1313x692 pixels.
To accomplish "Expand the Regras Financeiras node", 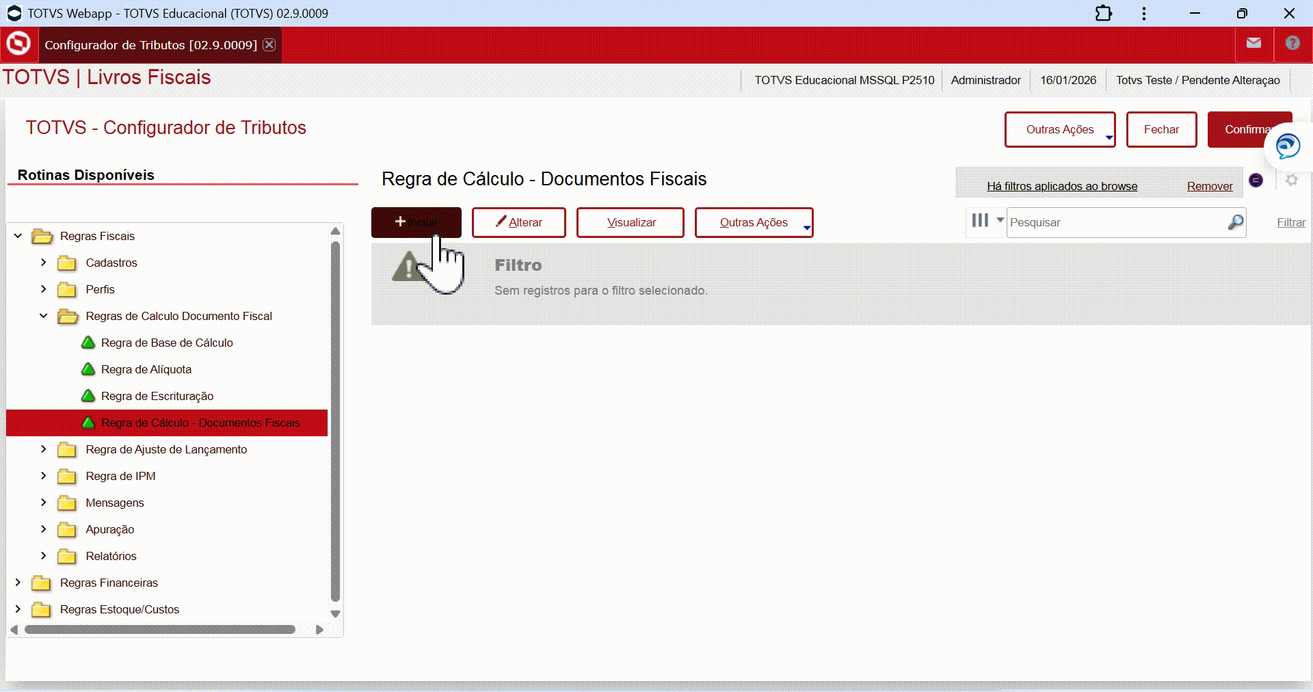I will pyautogui.click(x=18, y=583).
